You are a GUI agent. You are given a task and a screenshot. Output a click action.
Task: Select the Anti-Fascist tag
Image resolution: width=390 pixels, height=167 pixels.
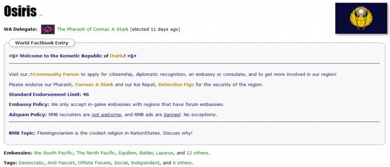(61, 163)
